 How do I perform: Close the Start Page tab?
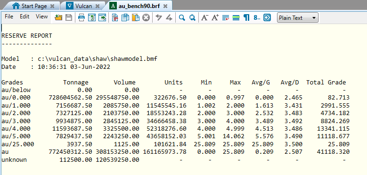(52, 6)
